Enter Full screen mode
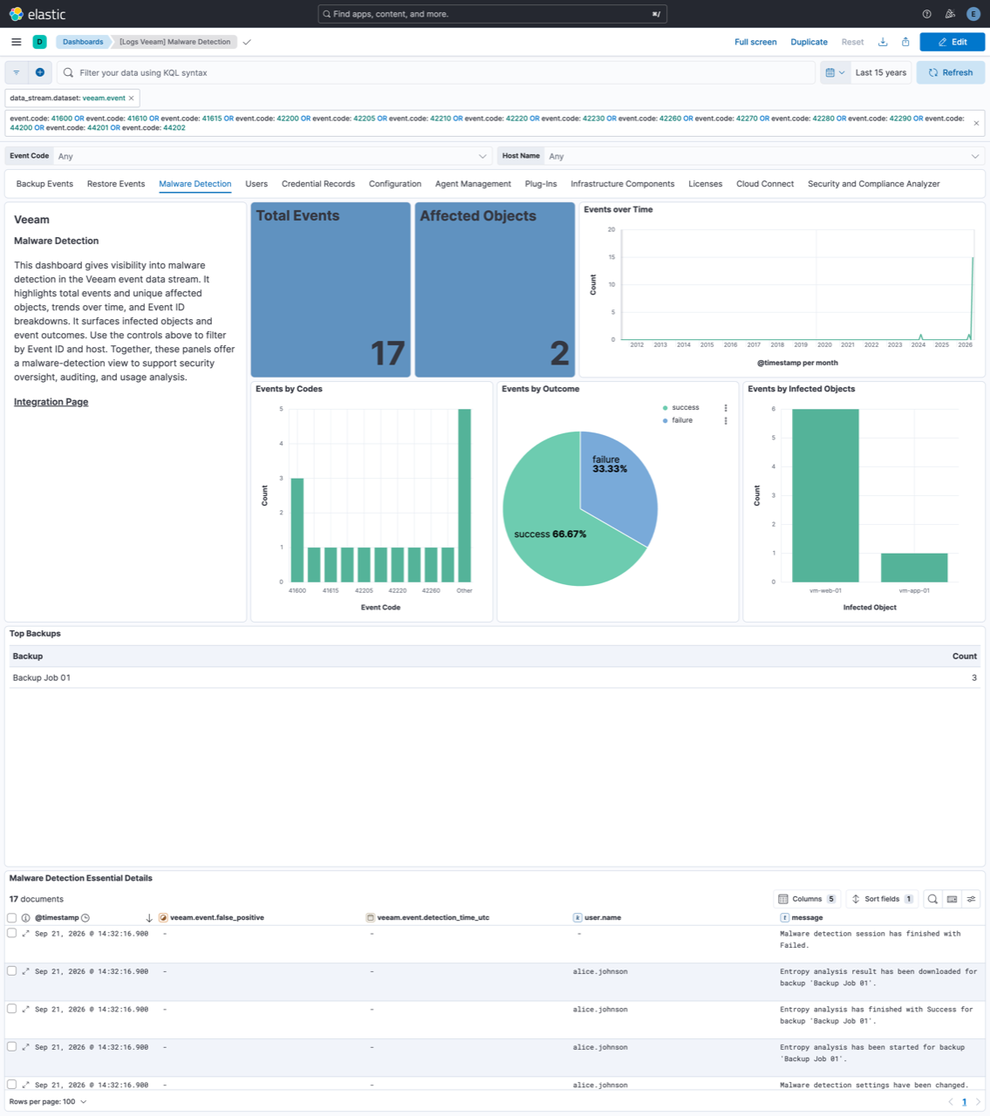 coord(755,42)
